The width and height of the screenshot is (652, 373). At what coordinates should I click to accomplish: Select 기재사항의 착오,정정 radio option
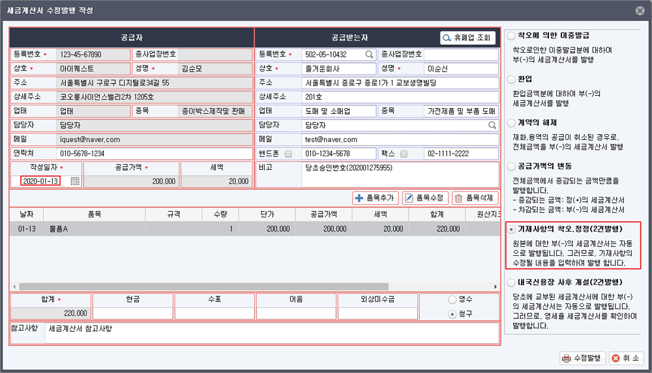[511, 229]
